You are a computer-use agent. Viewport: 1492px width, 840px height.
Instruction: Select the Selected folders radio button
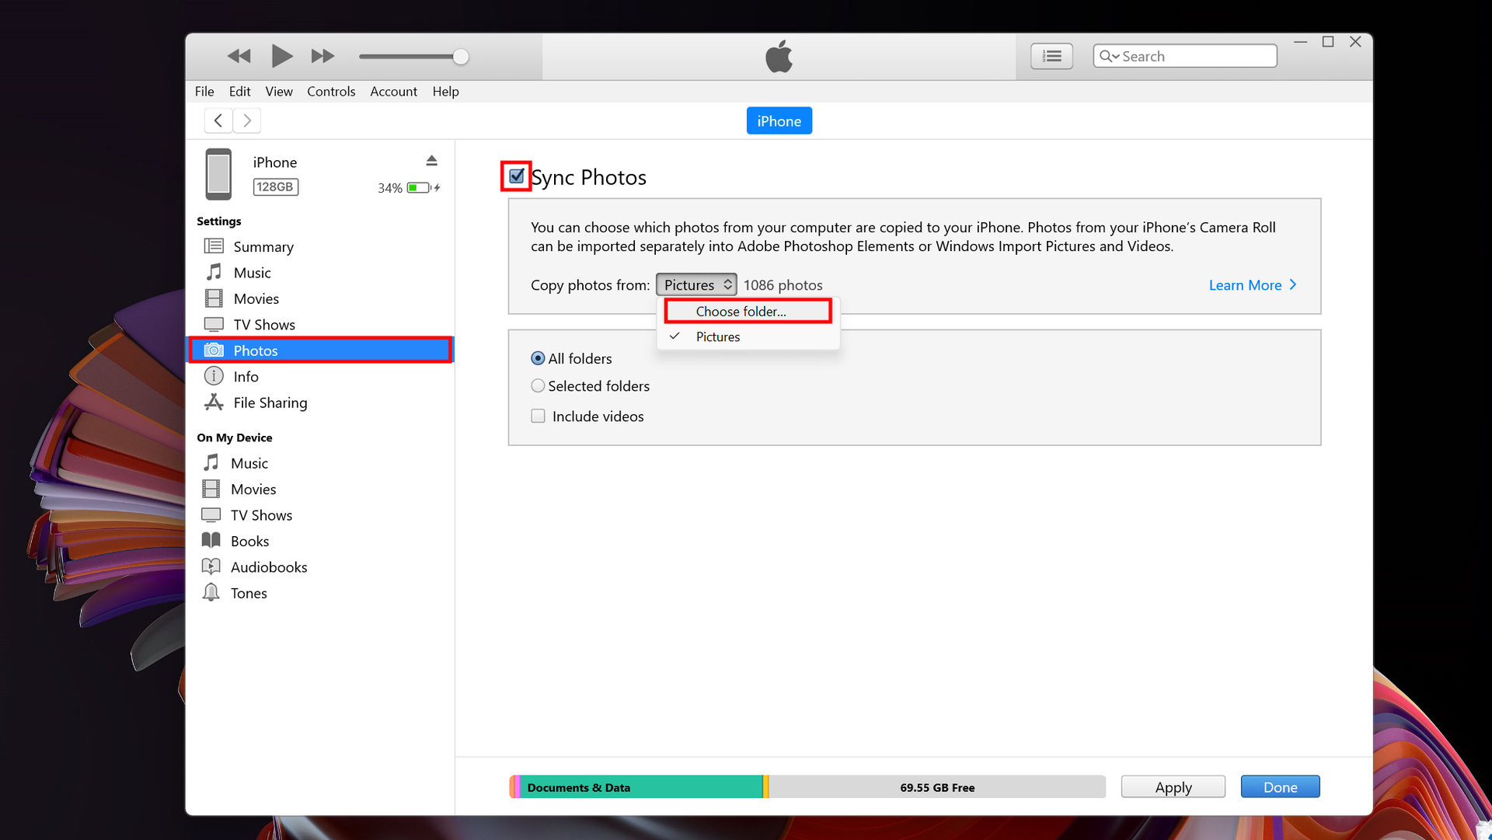[538, 386]
